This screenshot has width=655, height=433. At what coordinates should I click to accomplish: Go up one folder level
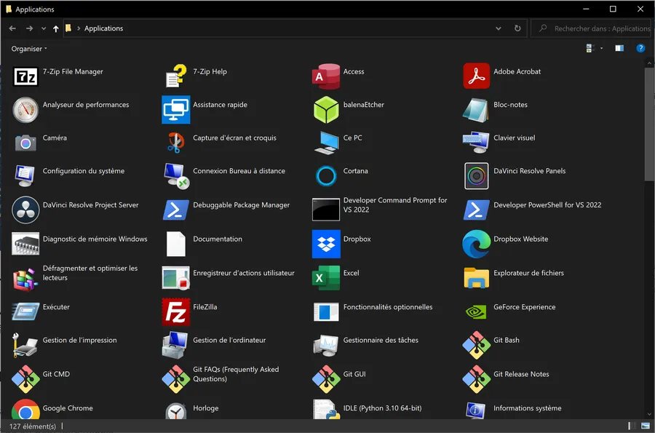point(55,28)
